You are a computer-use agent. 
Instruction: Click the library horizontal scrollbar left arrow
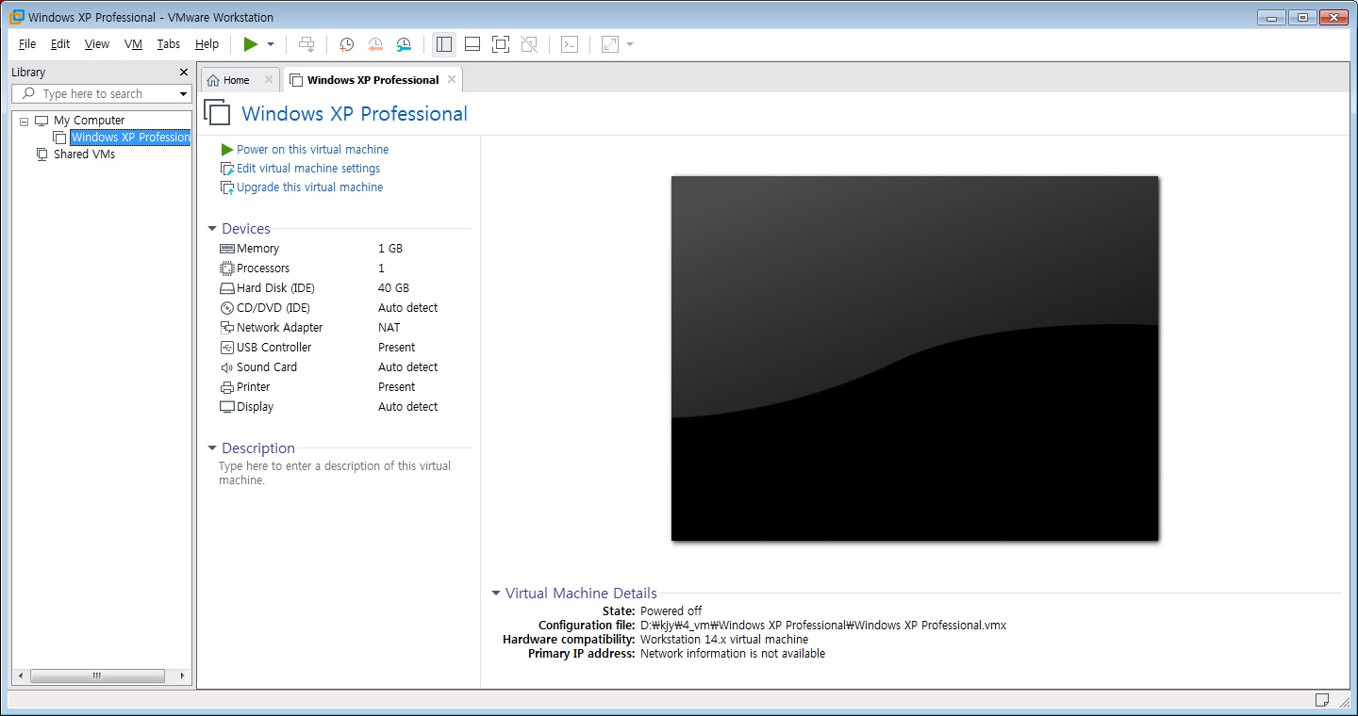click(22, 676)
